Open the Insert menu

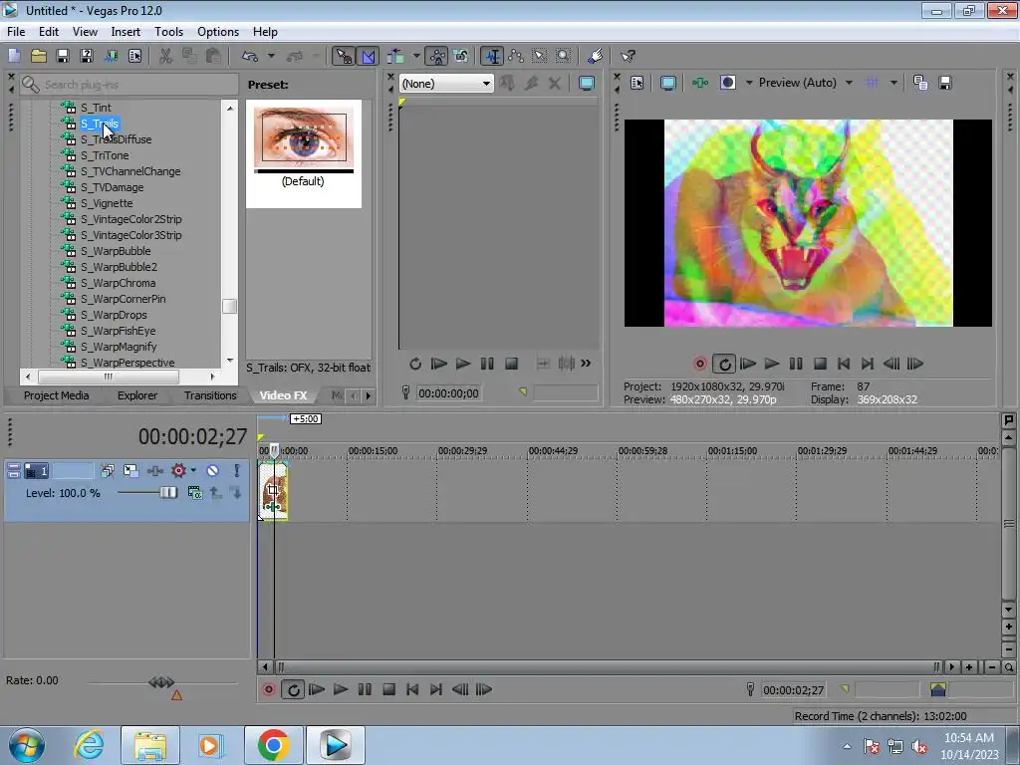pyautogui.click(x=126, y=31)
